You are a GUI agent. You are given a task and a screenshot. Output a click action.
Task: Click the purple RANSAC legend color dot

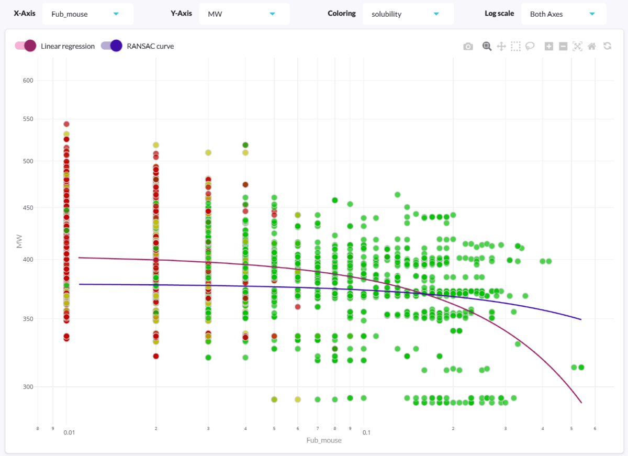pyautogui.click(x=116, y=46)
